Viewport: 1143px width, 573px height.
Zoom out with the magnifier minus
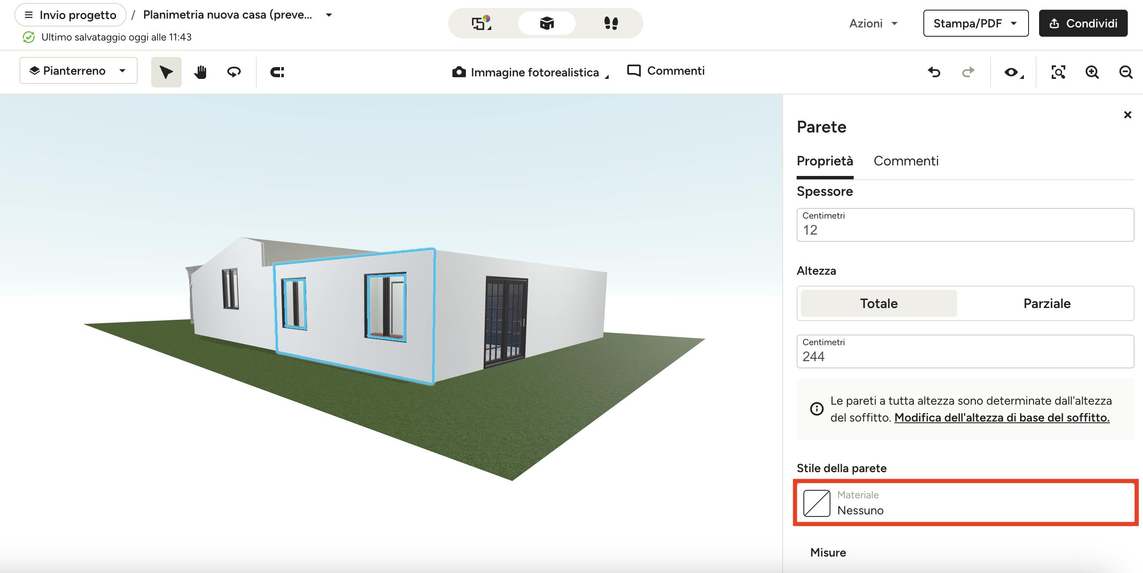pyautogui.click(x=1126, y=72)
